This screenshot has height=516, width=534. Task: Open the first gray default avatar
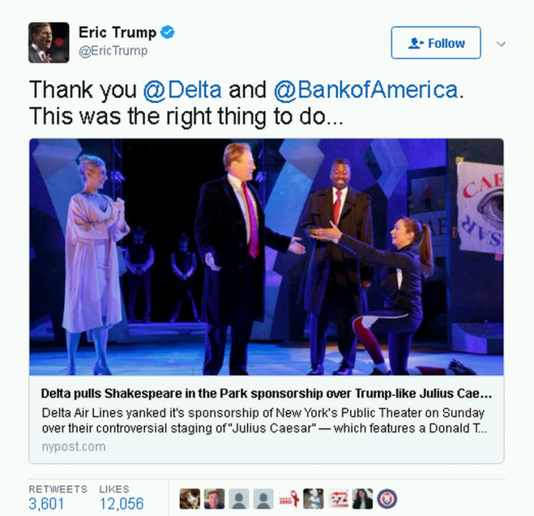(x=238, y=499)
